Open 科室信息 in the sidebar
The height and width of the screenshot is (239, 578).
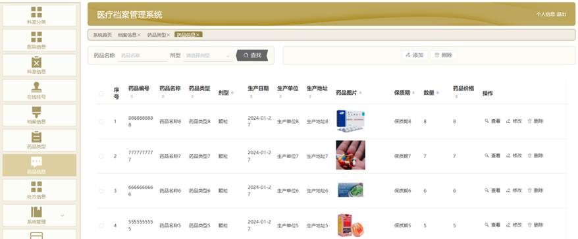[39, 65]
